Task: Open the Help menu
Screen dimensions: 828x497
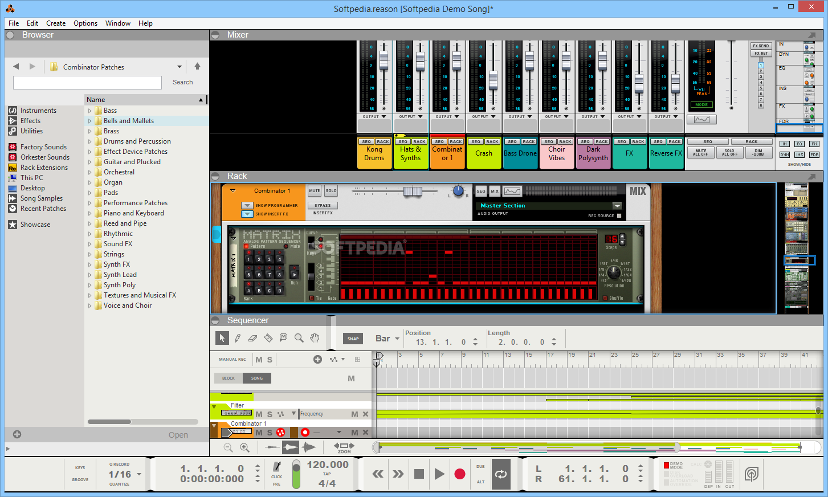Action: pyautogui.click(x=145, y=23)
